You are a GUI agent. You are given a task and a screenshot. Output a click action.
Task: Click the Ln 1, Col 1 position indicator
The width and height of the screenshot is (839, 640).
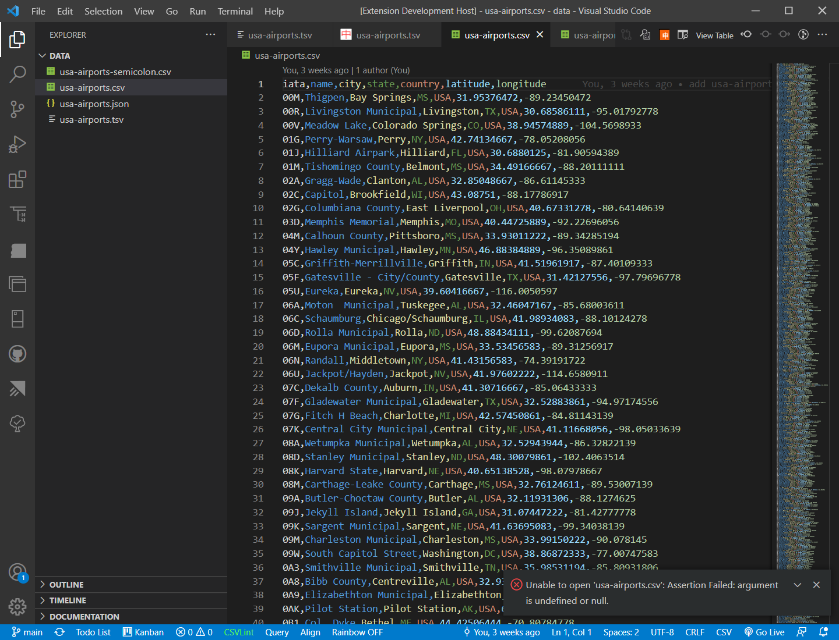click(x=572, y=632)
